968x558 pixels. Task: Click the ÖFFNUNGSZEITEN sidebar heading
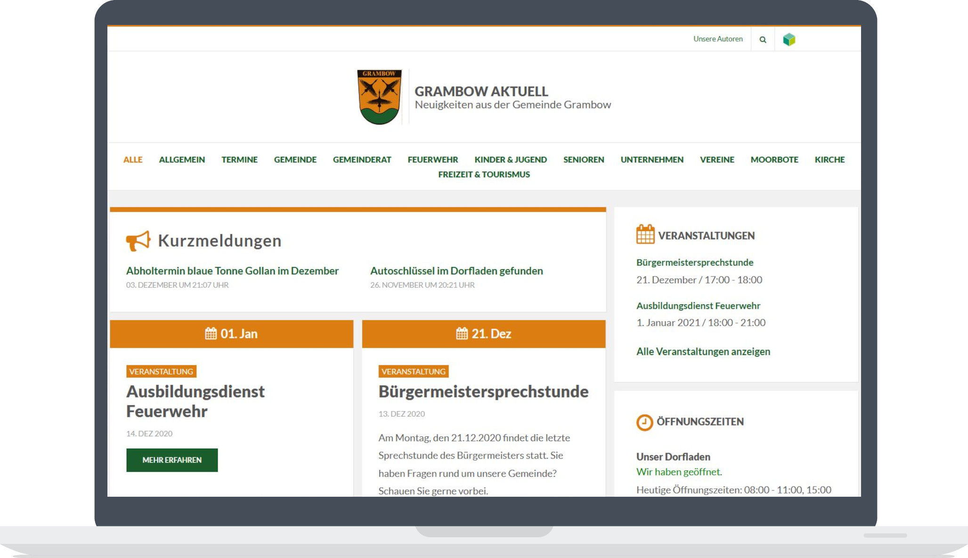[700, 422]
